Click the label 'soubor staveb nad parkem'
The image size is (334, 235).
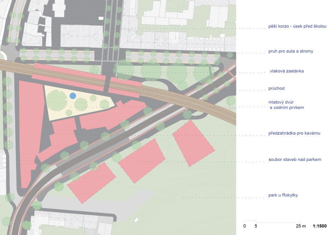pos(295,160)
